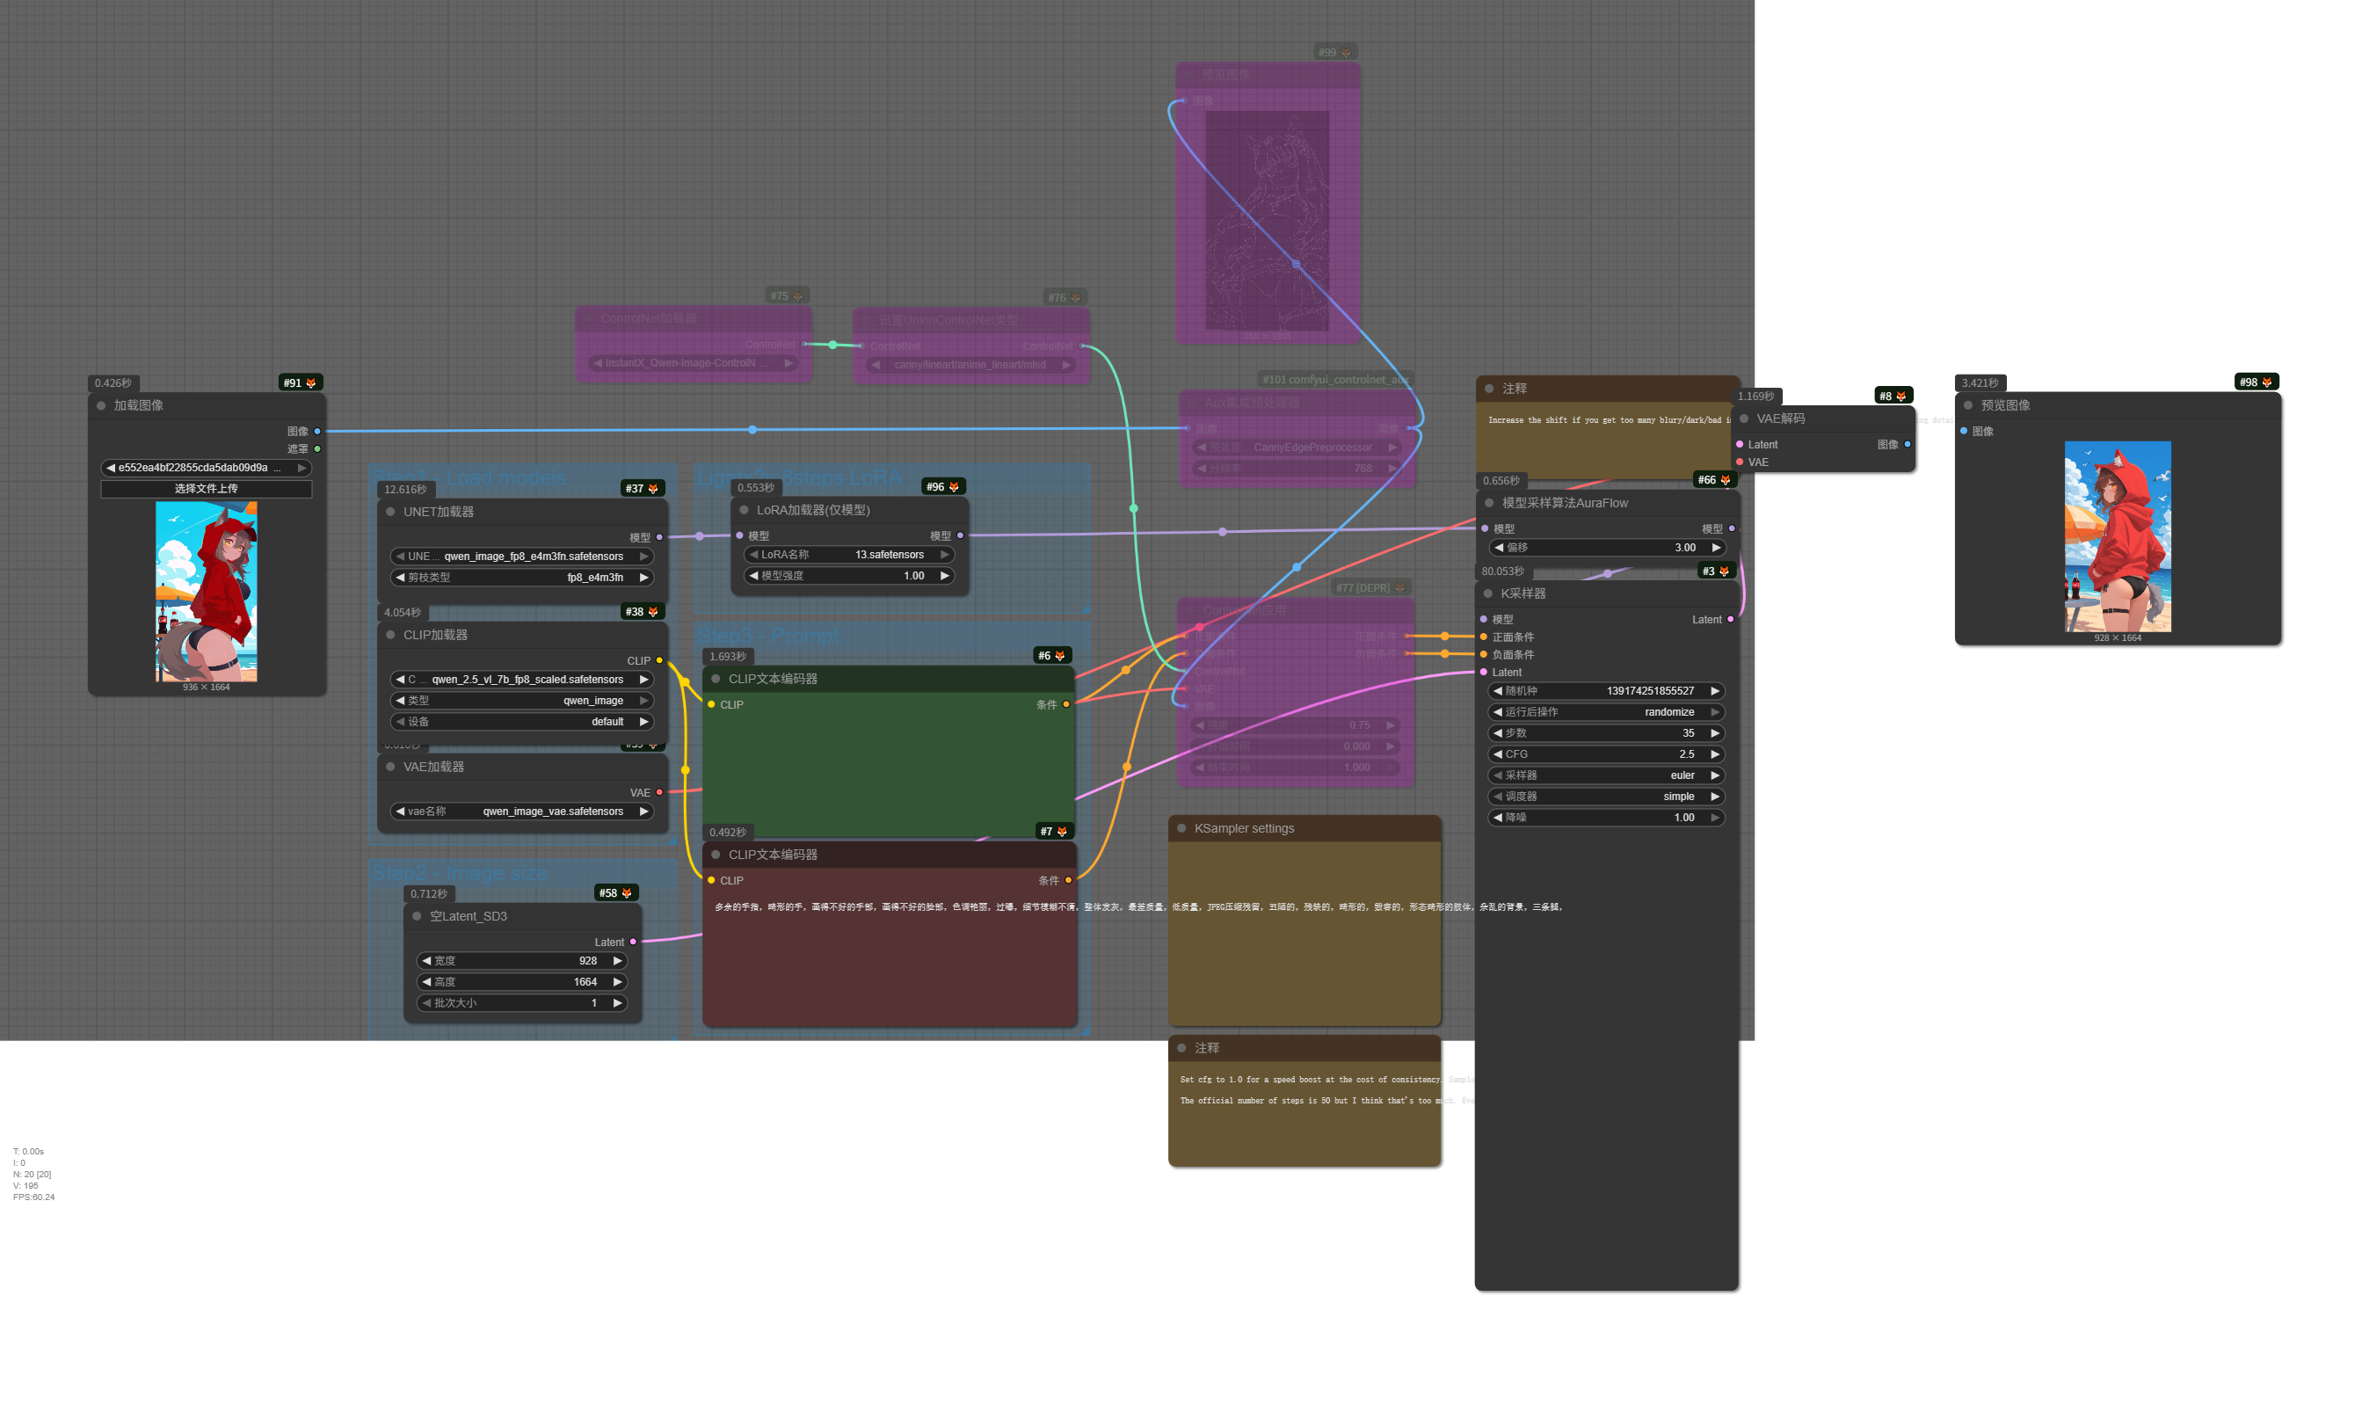2369x1405 pixels.
Task: Click the fox badge icon on the 加载图像 node
Action: 312,382
